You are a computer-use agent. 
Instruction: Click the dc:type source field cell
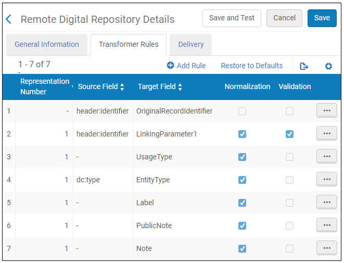coord(88,180)
